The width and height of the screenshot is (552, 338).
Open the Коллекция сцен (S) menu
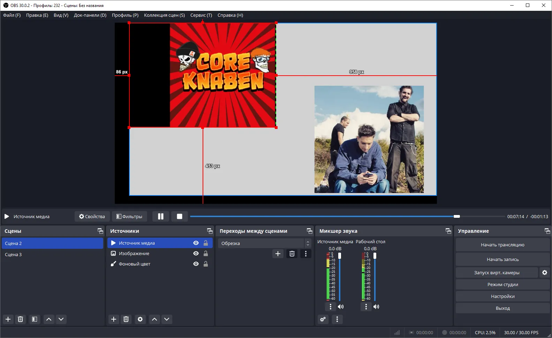[164, 15]
